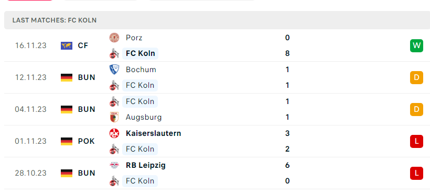Select the bold FC Koln name under Porz
Screen dimensions: 430x195
tap(141, 53)
